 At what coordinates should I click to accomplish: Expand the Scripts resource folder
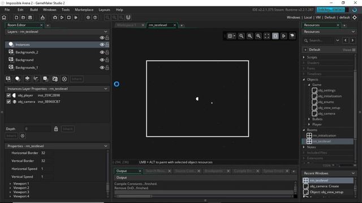304,57
